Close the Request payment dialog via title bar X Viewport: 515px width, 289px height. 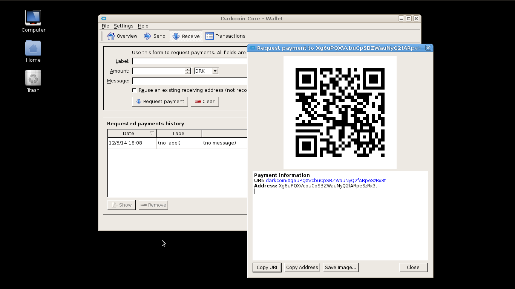point(428,48)
